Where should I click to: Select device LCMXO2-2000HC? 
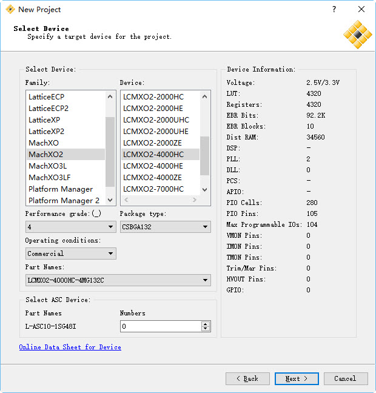click(x=161, y=97)
